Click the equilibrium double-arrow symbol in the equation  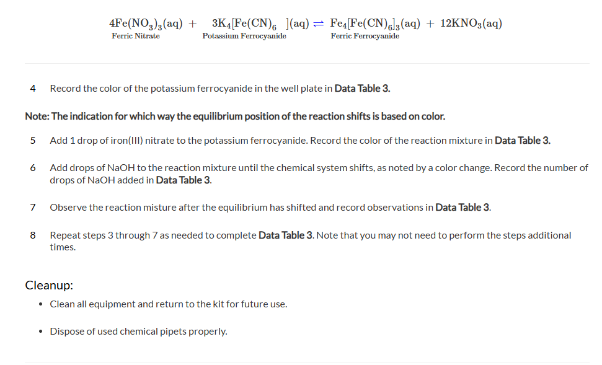tap(318, 24)
